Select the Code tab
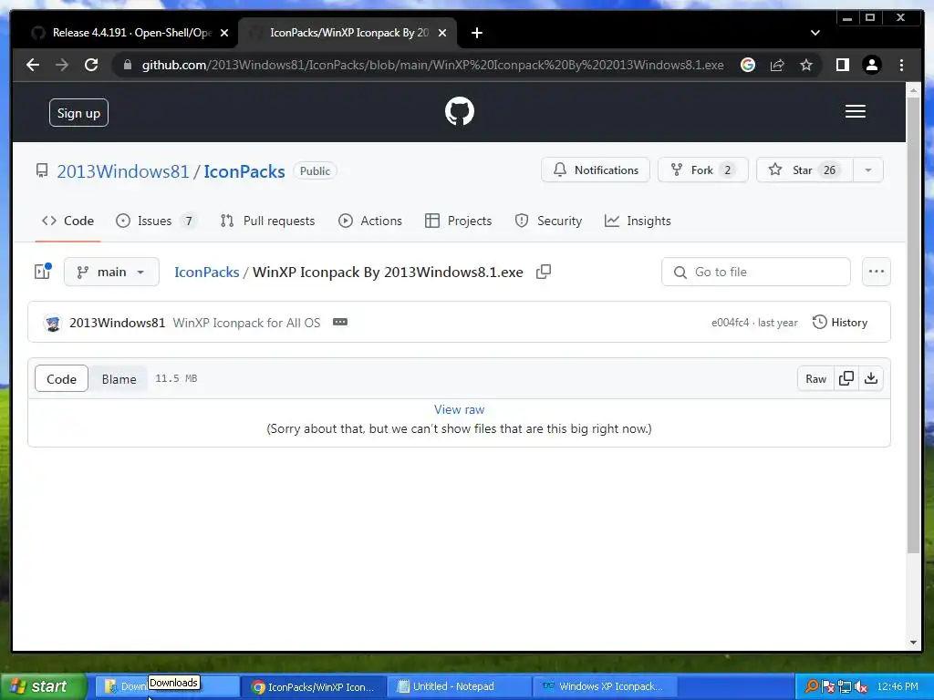Image resolution: width=934 pixels, height=700 pixels. [x=67, y=221]
